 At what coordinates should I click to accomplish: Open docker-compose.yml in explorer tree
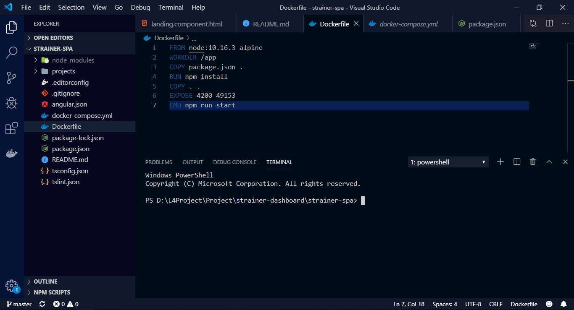tap(79, 115)
